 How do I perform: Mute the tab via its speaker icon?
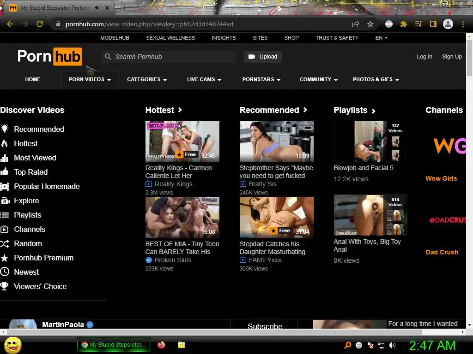[x=97, y=8]
